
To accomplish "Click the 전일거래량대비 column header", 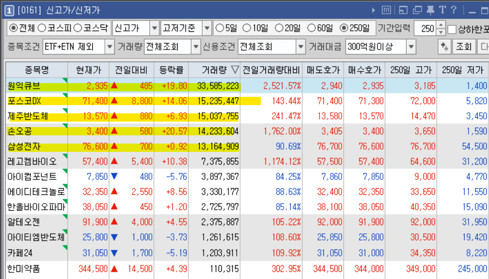I will click(x=271, y=70).
